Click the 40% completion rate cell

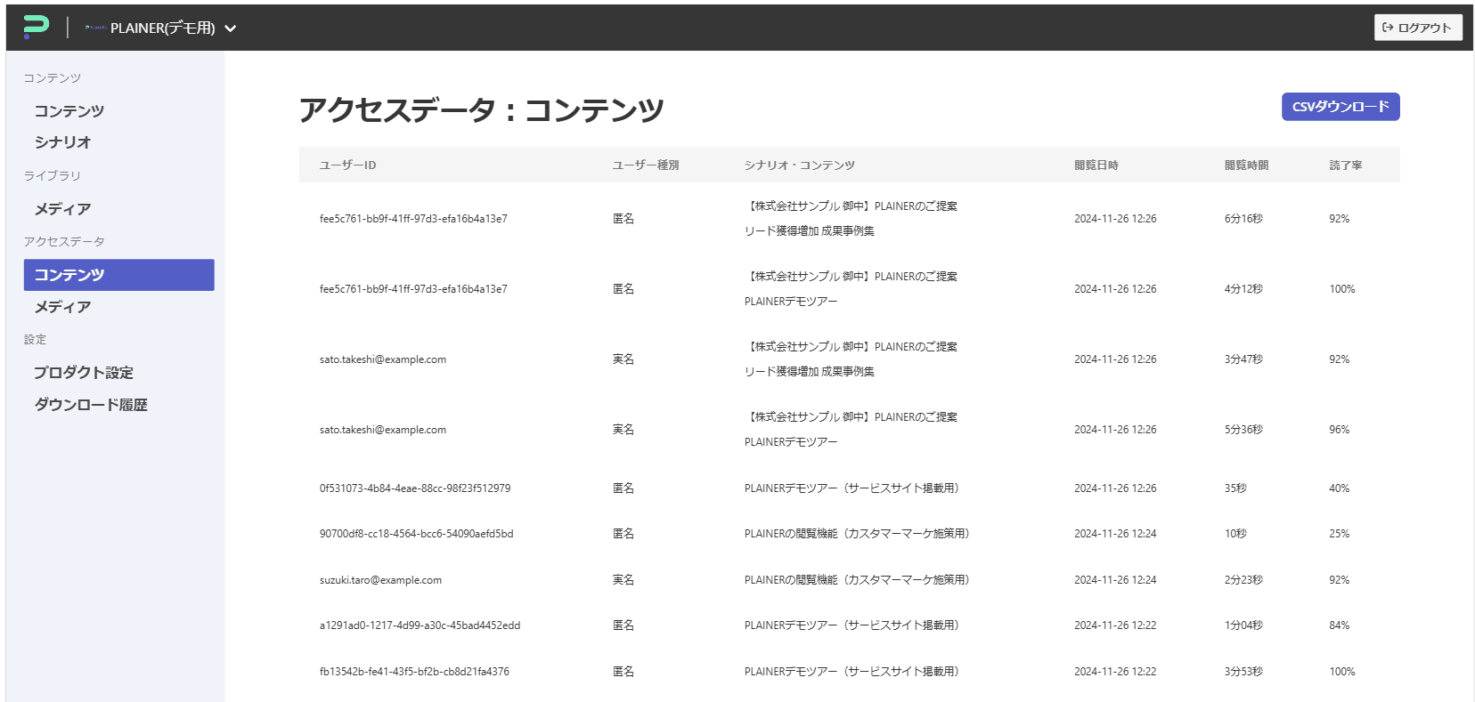[x=1339, y=488]
